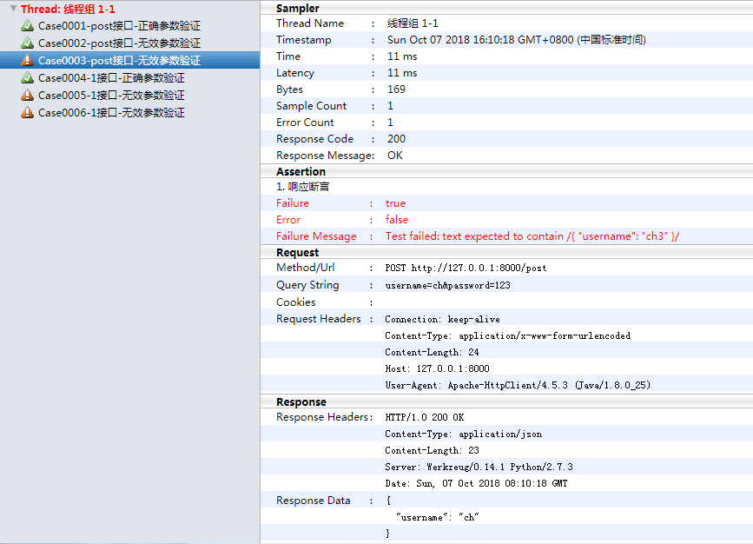Click the query string username=ch&password=123

coord(447,285)
